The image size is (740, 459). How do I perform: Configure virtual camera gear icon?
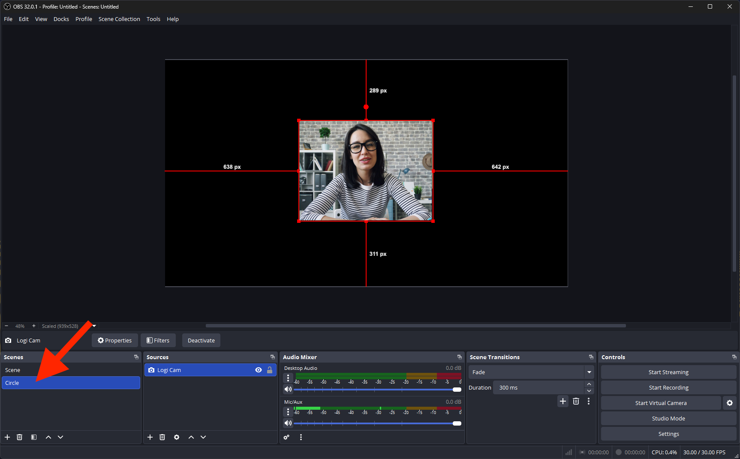(730, 403)
